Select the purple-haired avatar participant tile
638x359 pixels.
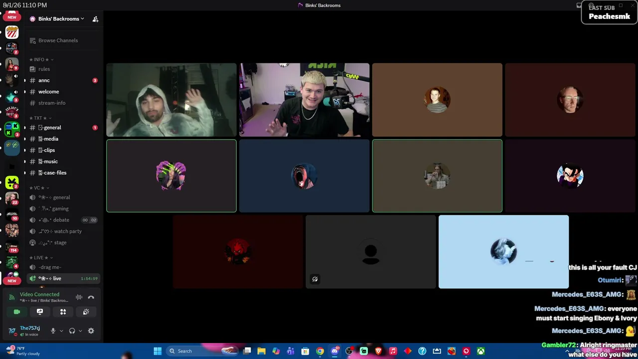tap(171, 176)
